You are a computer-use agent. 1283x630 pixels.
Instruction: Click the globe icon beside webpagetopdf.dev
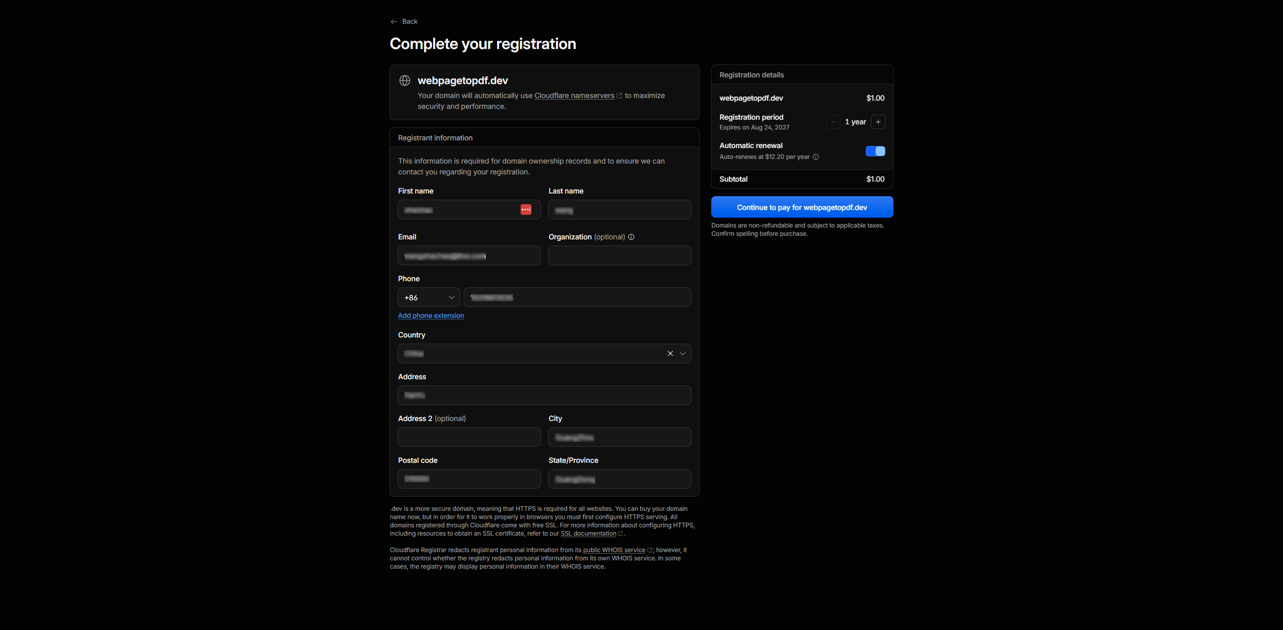405,80
